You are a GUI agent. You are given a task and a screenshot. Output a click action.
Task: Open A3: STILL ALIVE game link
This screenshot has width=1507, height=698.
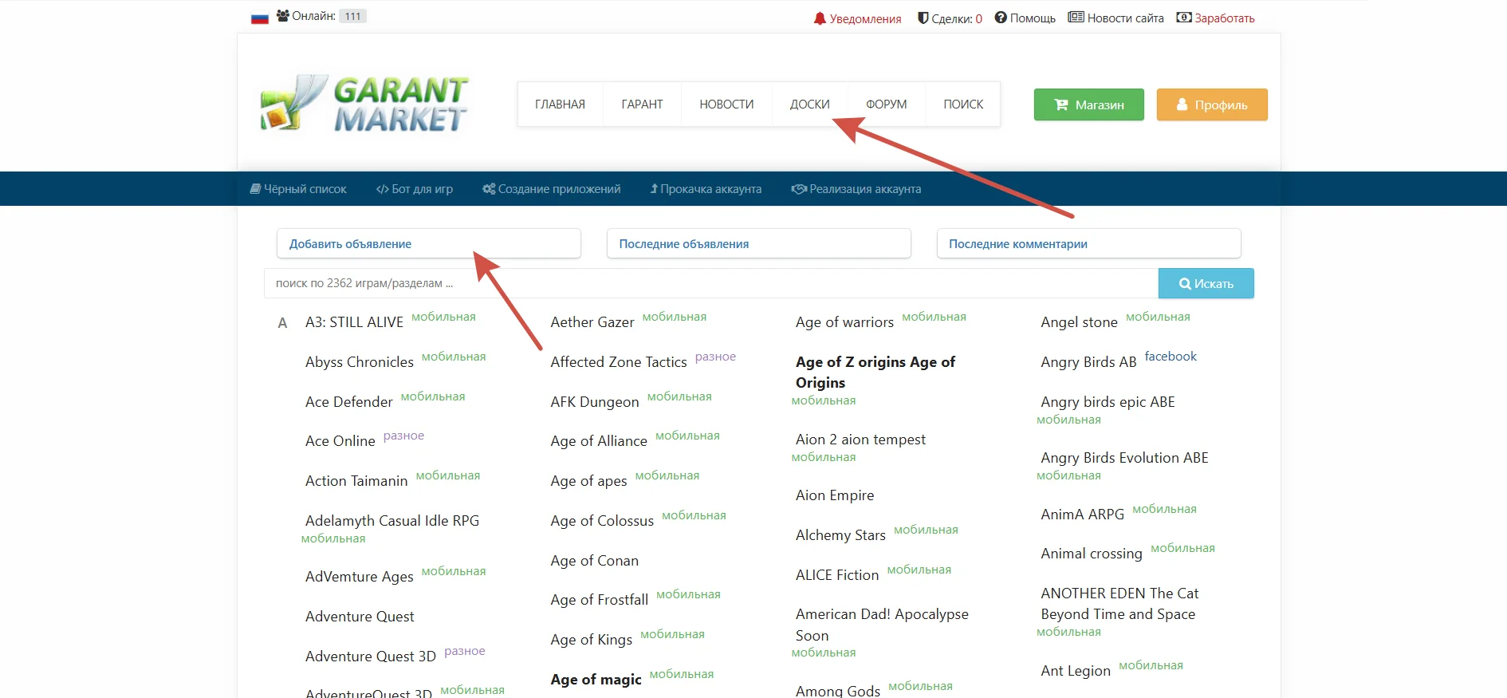point(354,322)
